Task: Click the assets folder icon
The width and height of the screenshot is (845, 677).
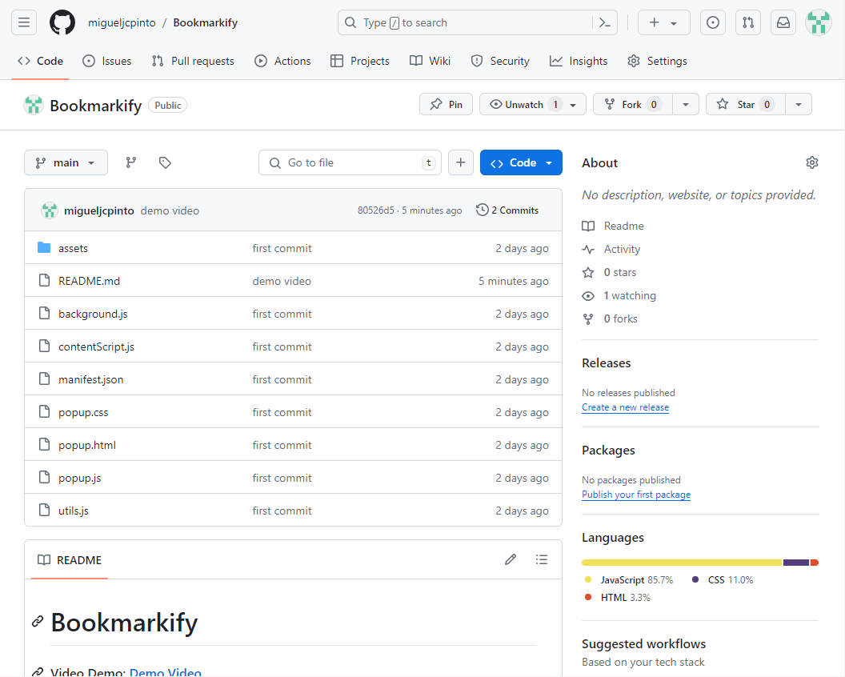Action: pos(44,248)
